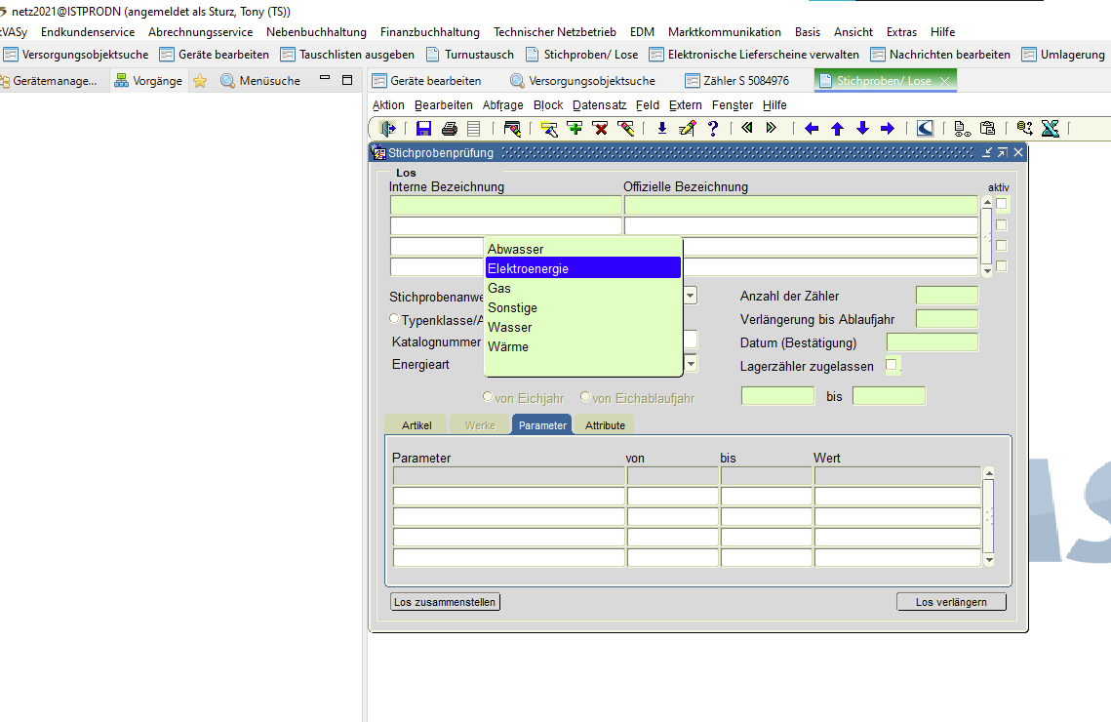Switch to the Attribute tab
The height and width of the screenshot is (722, 1111).
coord(605,425)
